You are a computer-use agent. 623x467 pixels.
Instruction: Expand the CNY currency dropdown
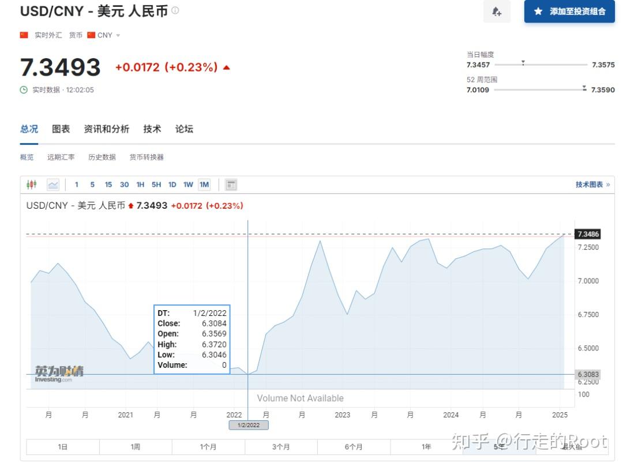pos(118,35)
